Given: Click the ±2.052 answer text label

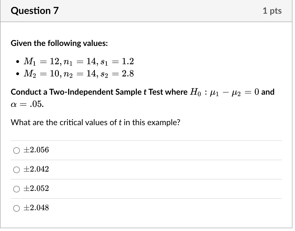Looking at the screenshot, I should click(36, 188).
